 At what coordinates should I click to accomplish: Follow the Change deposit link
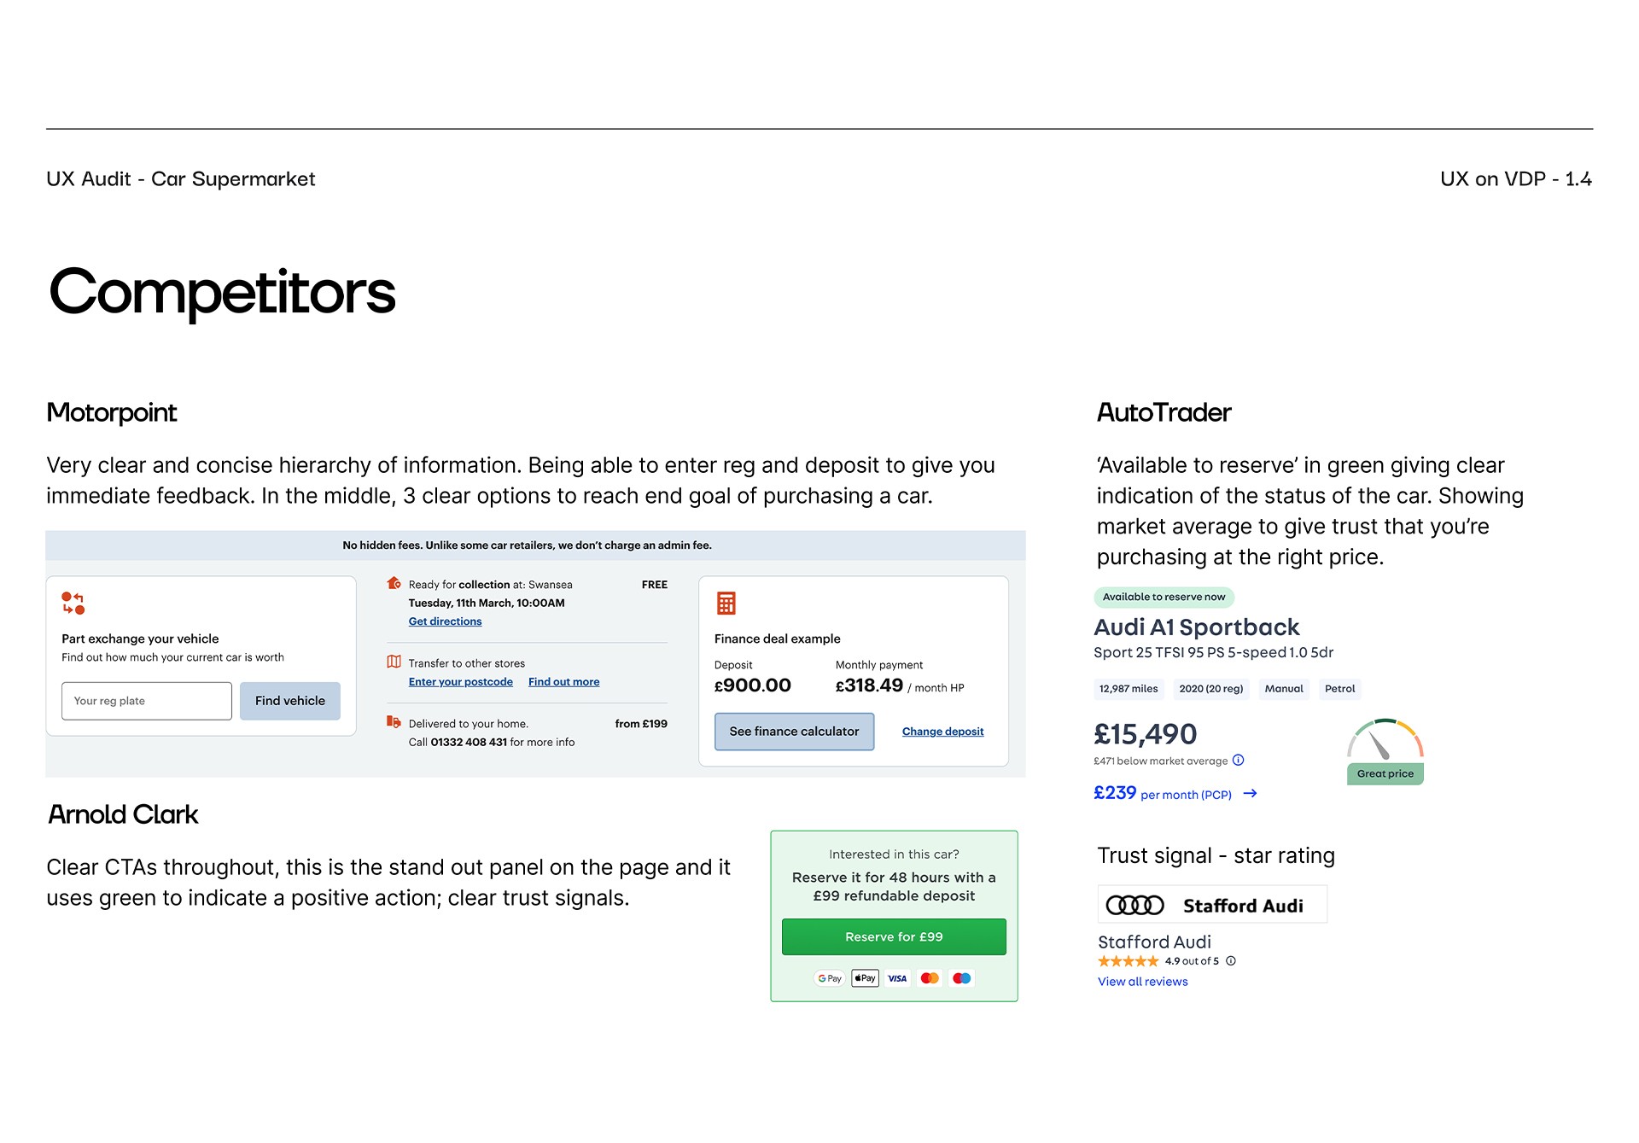coord(942,732)
